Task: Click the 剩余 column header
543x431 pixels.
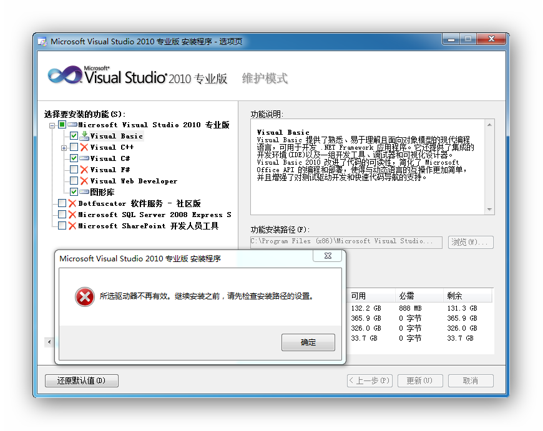Action: coord(467,296)
